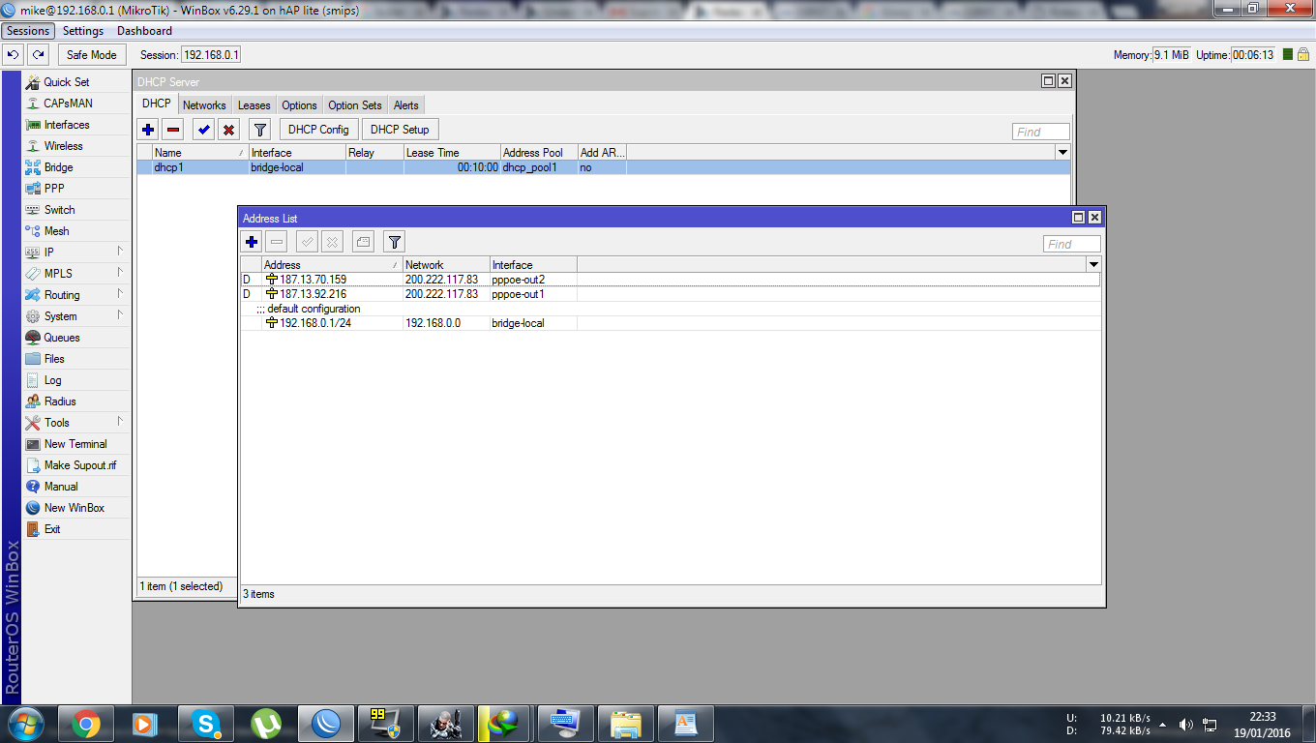Launch New Terminal from the sidebar
This screenshot has width=1316, height=743.
(x=75, y=444)
